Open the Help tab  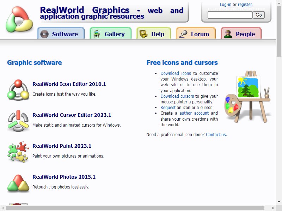(154, 33)
